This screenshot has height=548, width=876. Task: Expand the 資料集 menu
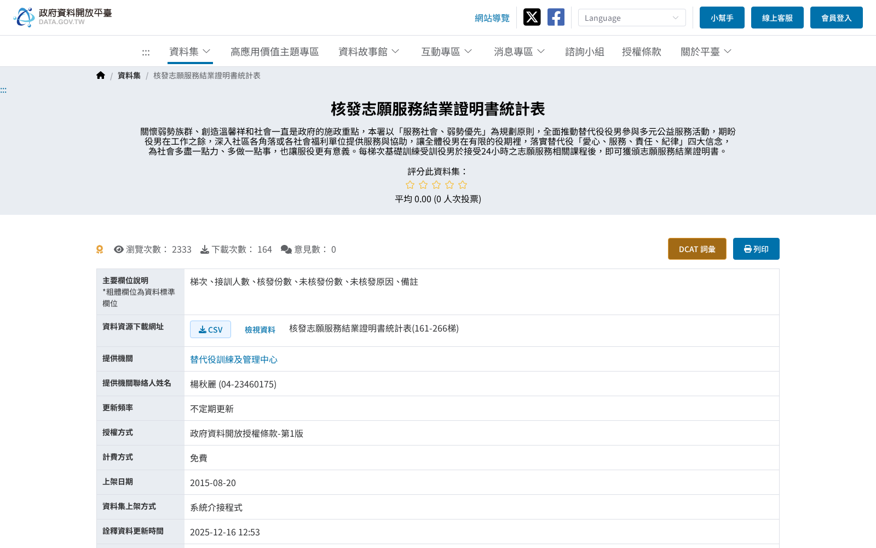190,52
